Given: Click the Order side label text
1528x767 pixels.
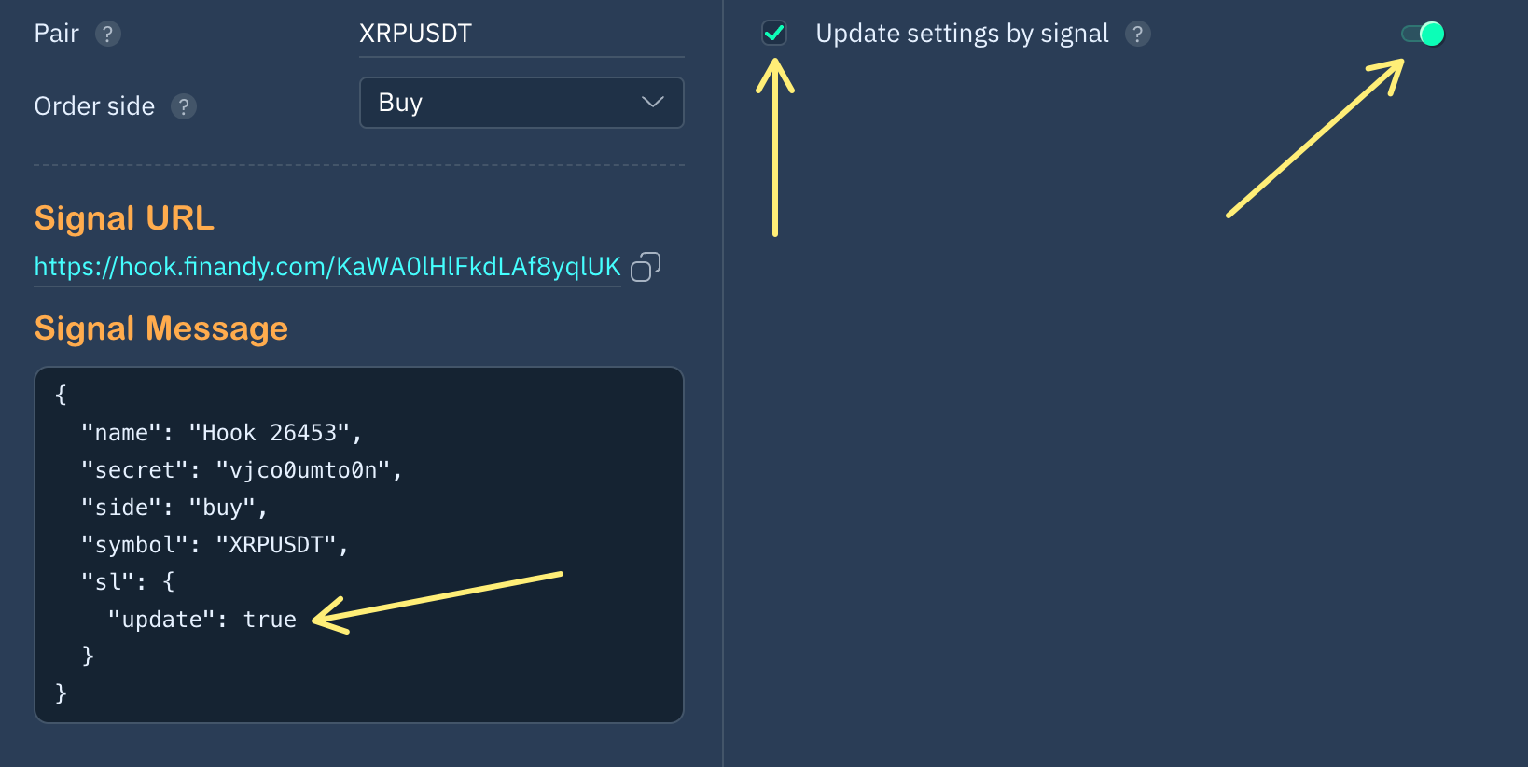Looking at the screenshot, I should (x=94, y=106).
